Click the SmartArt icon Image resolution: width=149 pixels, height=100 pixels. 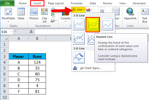pyautogui.click(x=53, y=15)
